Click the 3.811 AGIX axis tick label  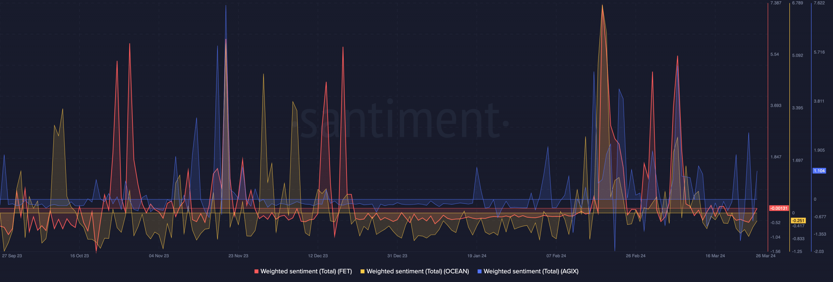tap(819, 101)
